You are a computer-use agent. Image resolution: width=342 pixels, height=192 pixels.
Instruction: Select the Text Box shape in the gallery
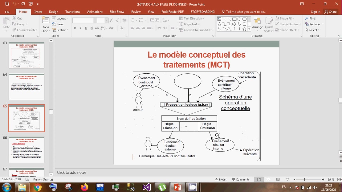click(219, 19)
